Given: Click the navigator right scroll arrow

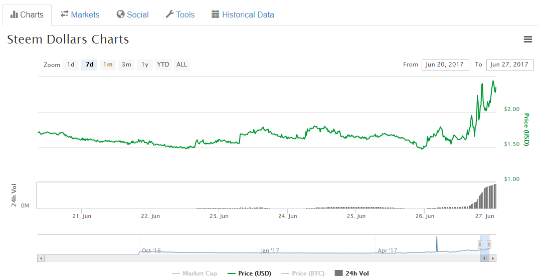Looking at the screenshot, I should pos(493,258).
